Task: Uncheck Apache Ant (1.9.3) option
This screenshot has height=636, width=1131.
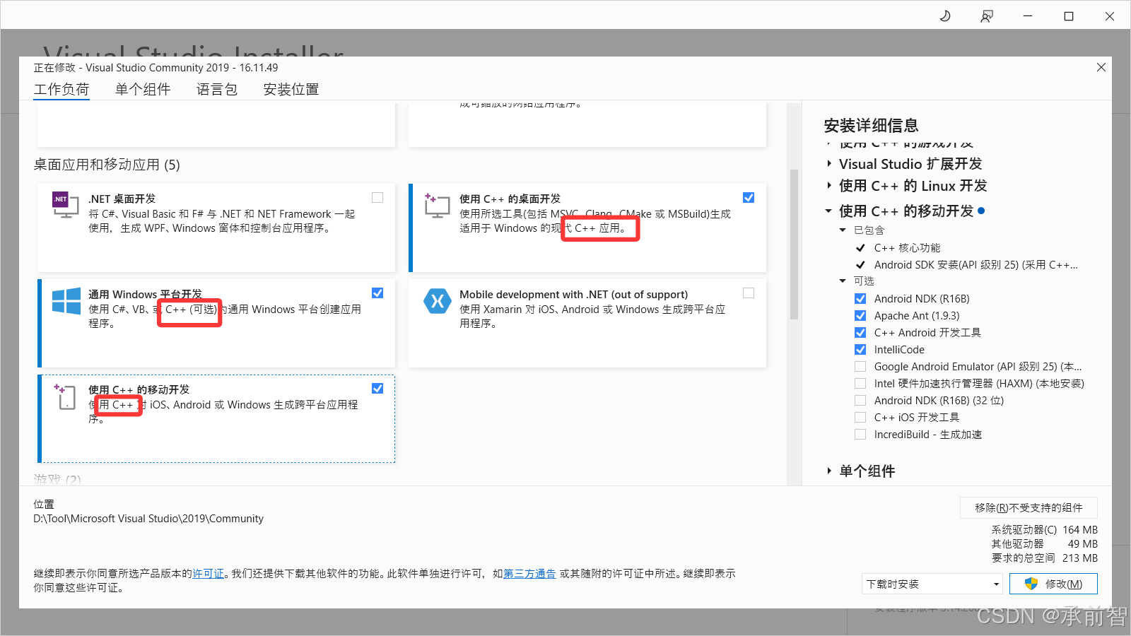Action: (x=860, y=316)
